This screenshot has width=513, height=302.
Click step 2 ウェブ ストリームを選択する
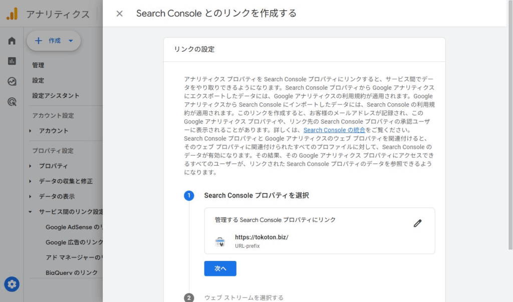click(243, 297)
